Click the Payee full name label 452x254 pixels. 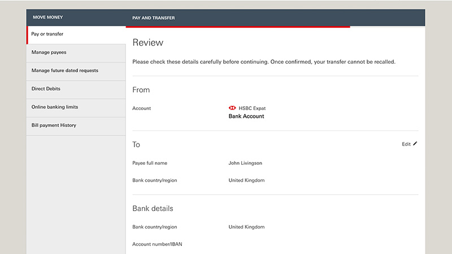pos(150,163)
